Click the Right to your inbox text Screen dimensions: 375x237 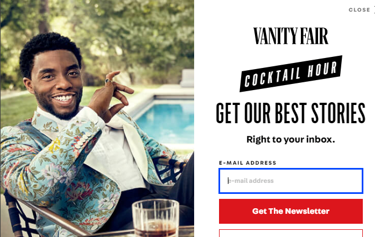pos(290,139)
